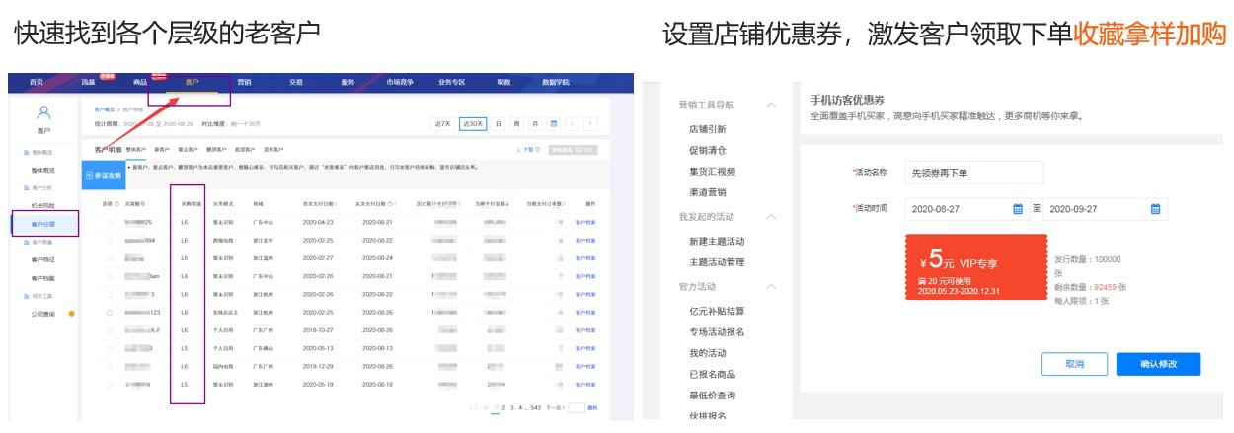Screen dimensions: 1234x433
Task: Go to previous period with left arrow
Action: coord(573,124)
